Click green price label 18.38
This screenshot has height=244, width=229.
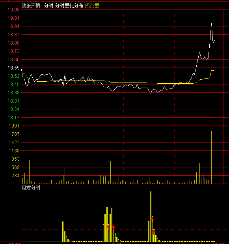click(x=14, y=93)
